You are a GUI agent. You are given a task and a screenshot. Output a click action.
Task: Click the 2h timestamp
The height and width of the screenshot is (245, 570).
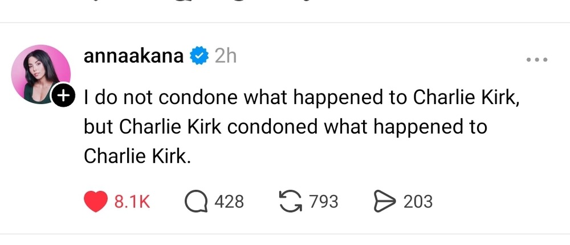click(225, 56)
